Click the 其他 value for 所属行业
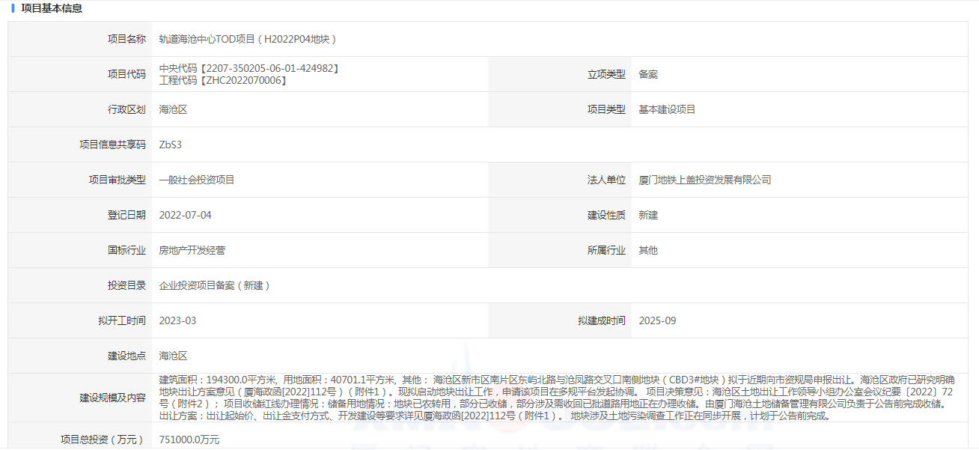This screenshot has width=979, height=450. [x=648, y=250]
